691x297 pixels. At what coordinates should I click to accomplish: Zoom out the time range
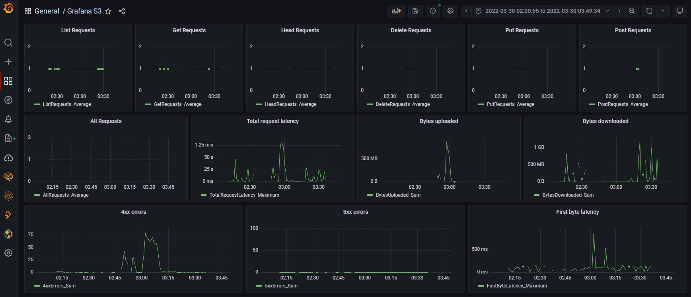pos(632,11)
